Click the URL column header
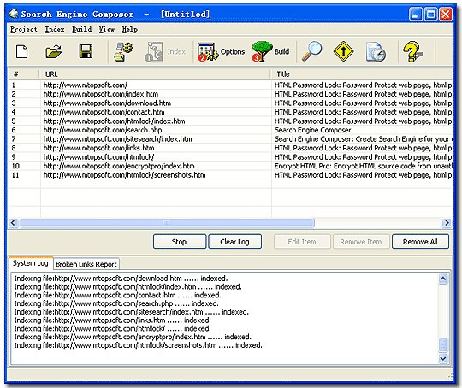The width and height of the screenshot is (462, 388). [x=155, y=74]
